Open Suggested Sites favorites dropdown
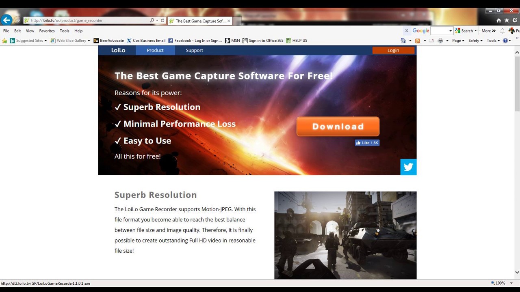 [28, 41]
